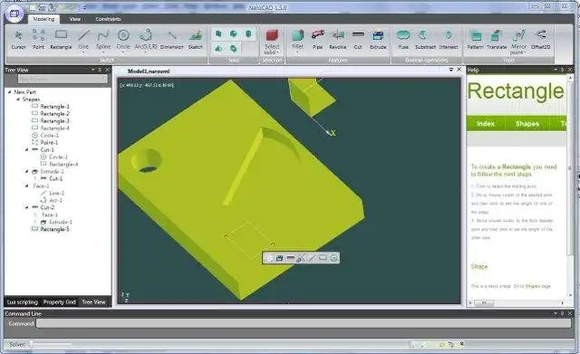Click the Pattern tool

pyautogui.click(x=475, y=40)
